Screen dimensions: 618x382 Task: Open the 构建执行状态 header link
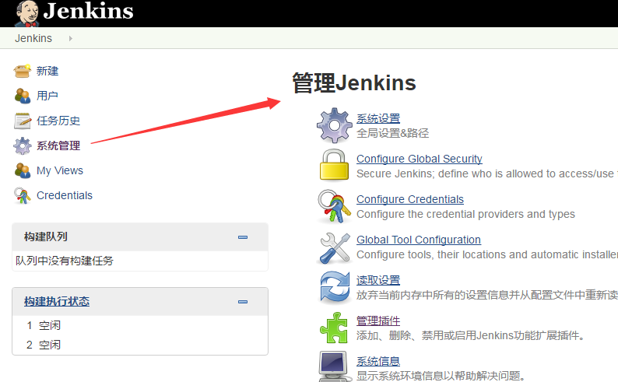(x=57, y=301)
